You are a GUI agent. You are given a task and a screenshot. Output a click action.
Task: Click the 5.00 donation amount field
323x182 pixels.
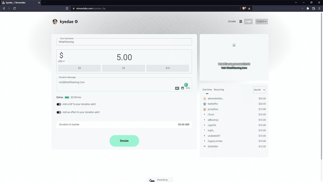click(x=124, y=57)
